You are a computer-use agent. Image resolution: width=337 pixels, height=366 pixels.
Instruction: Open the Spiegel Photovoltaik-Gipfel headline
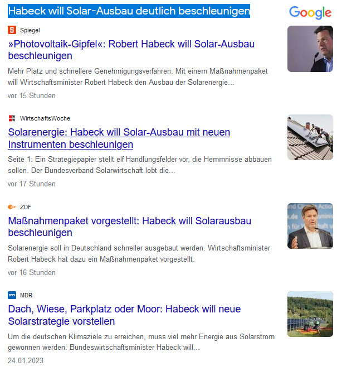[x=131, y=50]
